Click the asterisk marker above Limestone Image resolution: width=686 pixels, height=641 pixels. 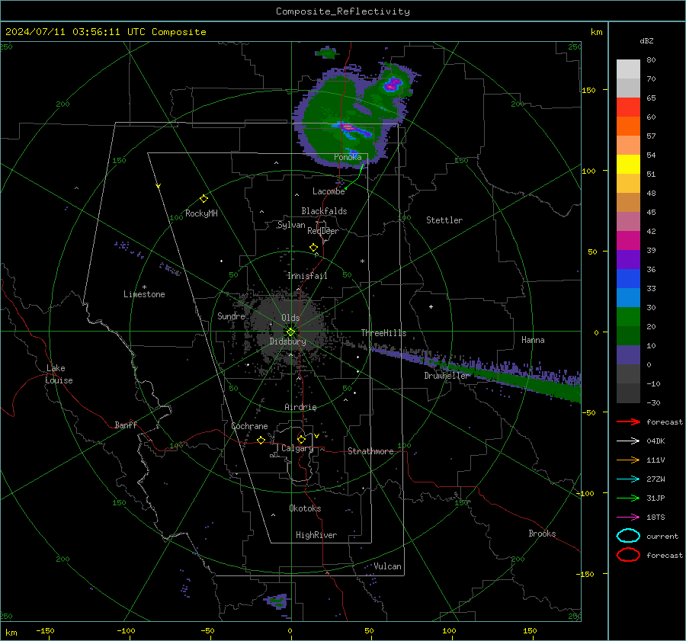[144, 287]
